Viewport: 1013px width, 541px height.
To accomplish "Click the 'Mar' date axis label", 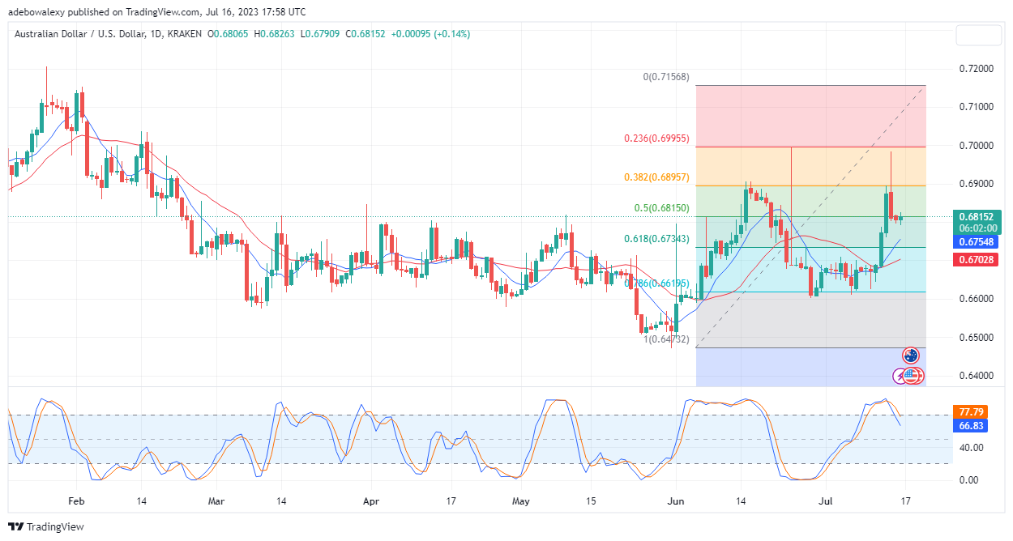I will coord(216,501).
